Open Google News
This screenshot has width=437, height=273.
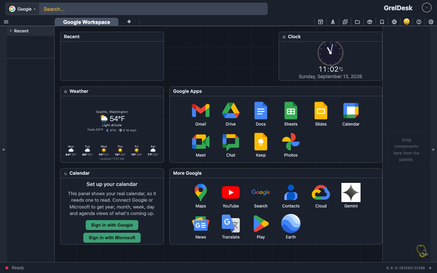(x=201, y=227)
